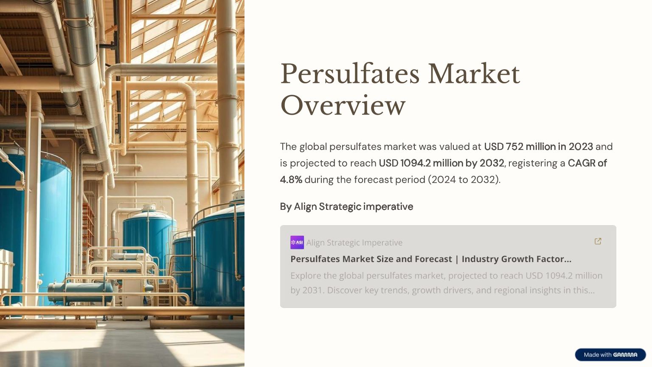Click the card description starting with "Explore the global"
The width and height of the screenshot is (652, 367).
pos(446,283)
